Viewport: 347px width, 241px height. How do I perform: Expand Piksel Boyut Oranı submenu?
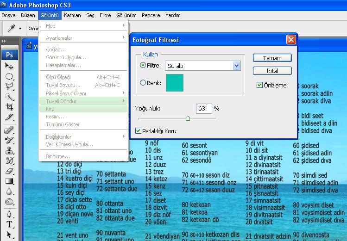83,93
